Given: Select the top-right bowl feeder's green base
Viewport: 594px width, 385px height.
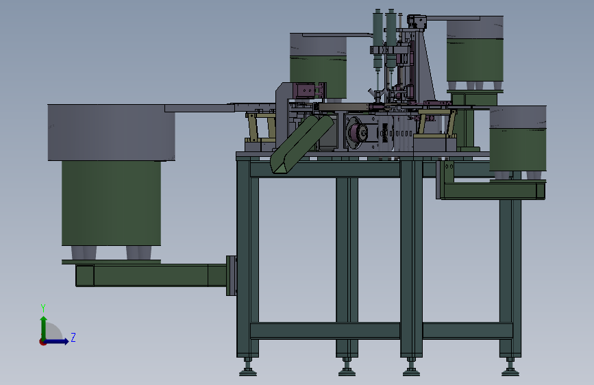Looking at the screenshot, I should [x=475, y=60].
